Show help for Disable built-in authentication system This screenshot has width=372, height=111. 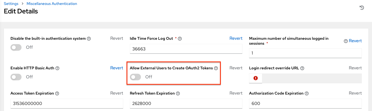tap(89, 39)
